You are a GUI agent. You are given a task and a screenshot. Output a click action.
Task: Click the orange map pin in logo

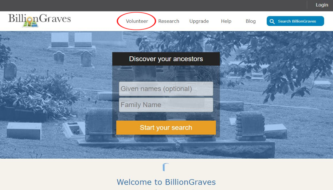30,20
